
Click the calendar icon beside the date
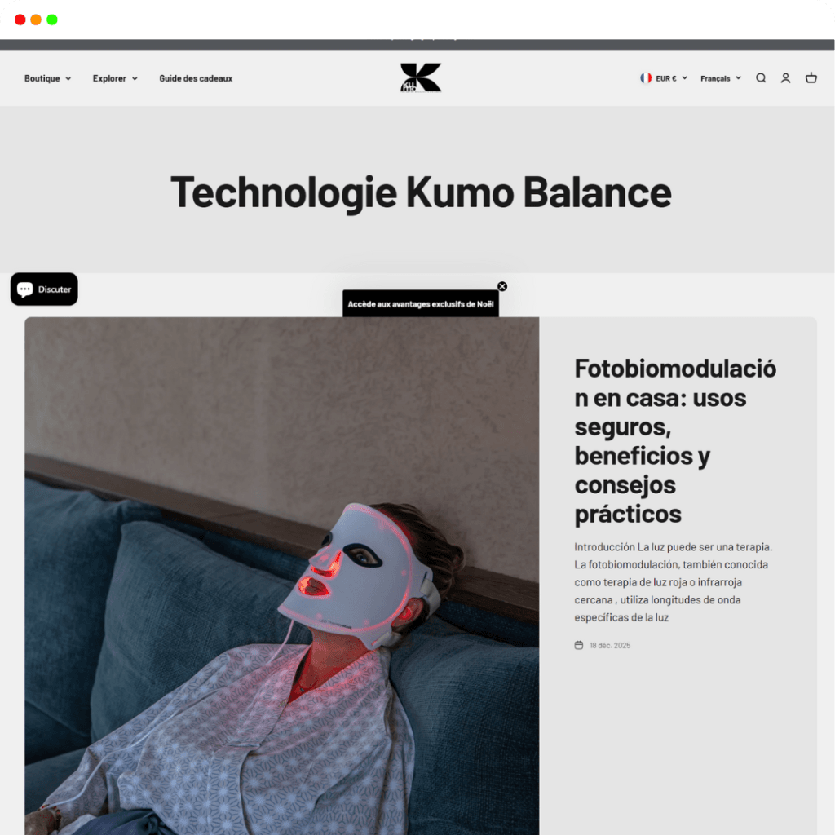(x=579, y=645)
